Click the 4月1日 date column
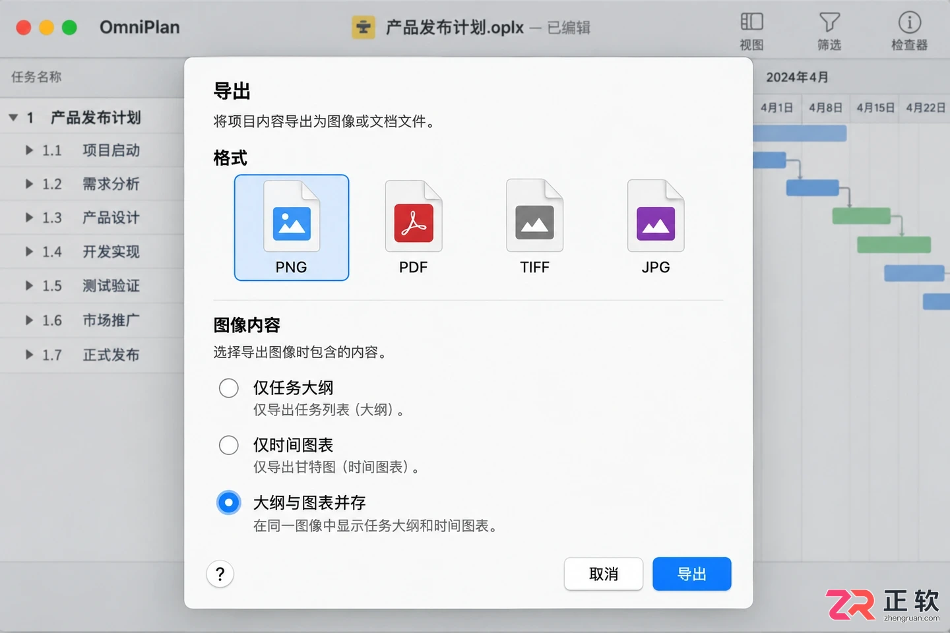 click(x=776, y=107)
